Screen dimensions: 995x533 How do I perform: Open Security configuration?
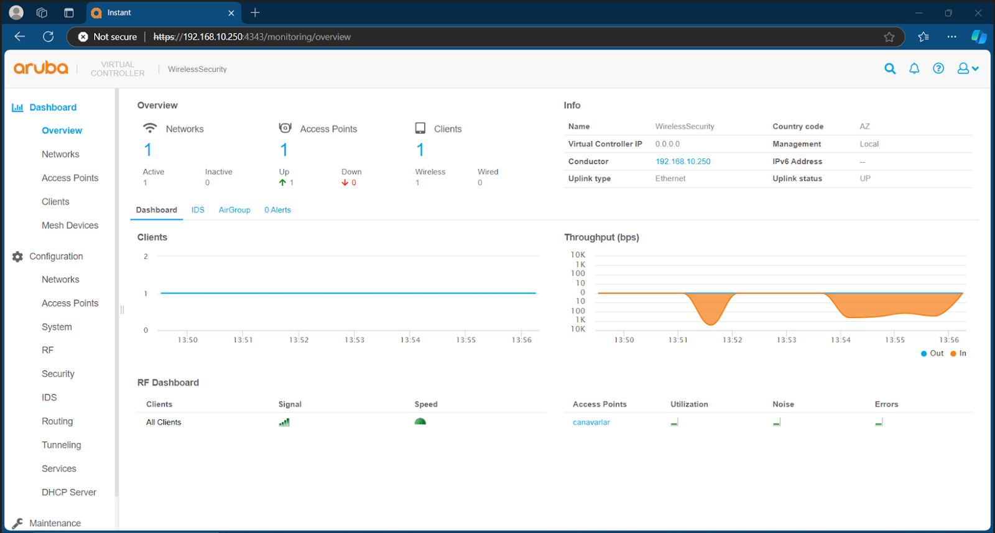coord(58,374)
